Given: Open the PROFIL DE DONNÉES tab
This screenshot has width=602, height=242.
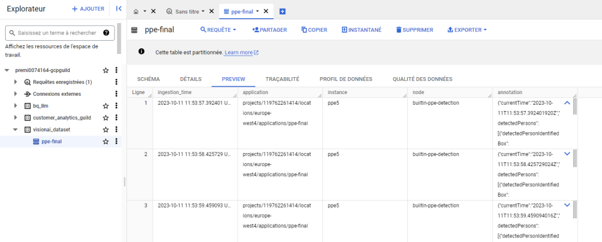Looking at the screenshot, I should pyautogui.click(x=346, y=79).
